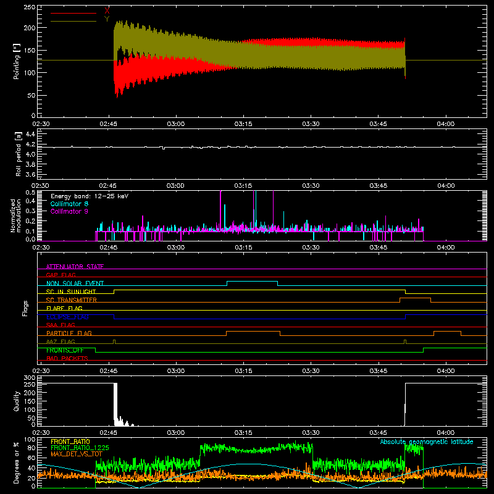Click the 200 label on pointing axis
The width and height of the screenshot is (494, 494).
[30, 28]
